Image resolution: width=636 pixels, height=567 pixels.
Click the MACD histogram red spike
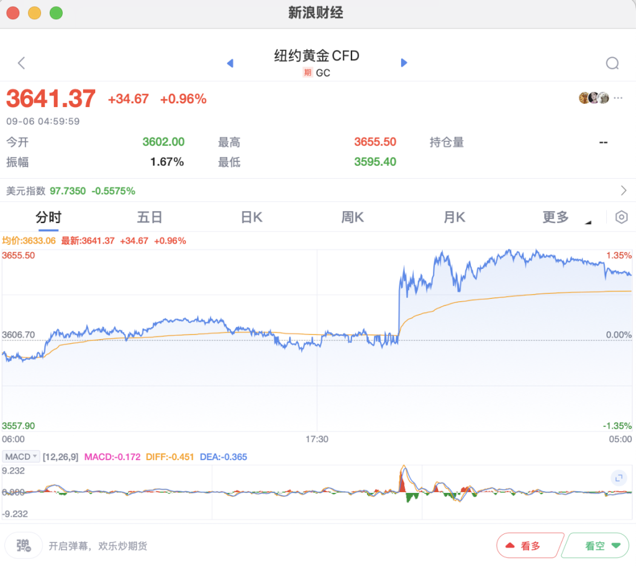tap(402, 481)
